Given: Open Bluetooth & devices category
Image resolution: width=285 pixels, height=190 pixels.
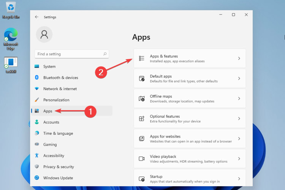Looking at the screenshot, I should click(x=72, y=78).
